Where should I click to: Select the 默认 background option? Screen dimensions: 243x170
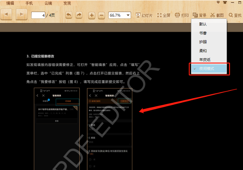(209, 24)
